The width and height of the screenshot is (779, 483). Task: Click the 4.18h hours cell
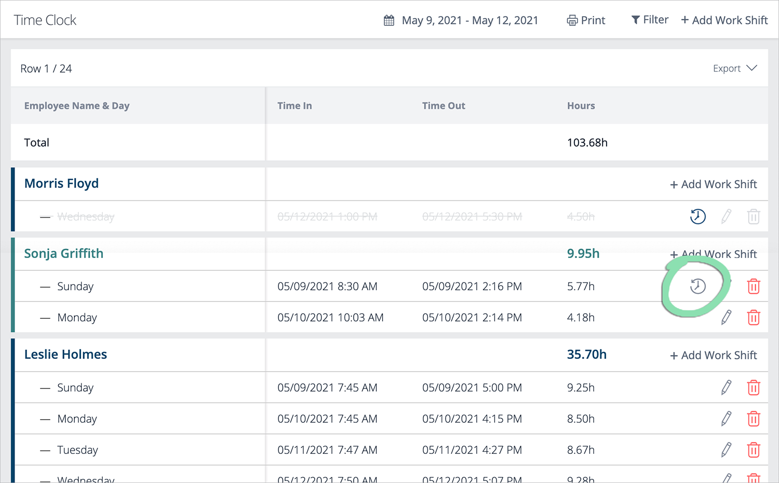click(x=581, y=317)
